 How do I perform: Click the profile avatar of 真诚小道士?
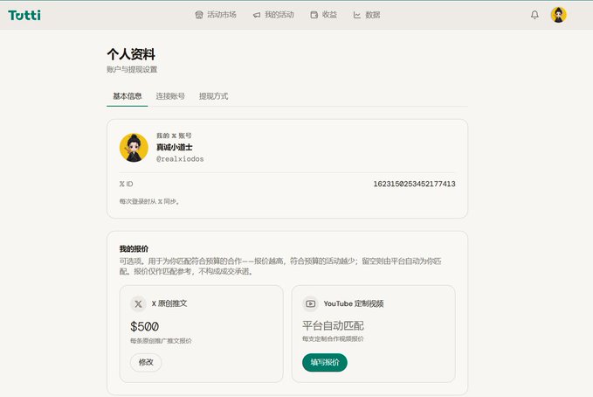point(134,148)
